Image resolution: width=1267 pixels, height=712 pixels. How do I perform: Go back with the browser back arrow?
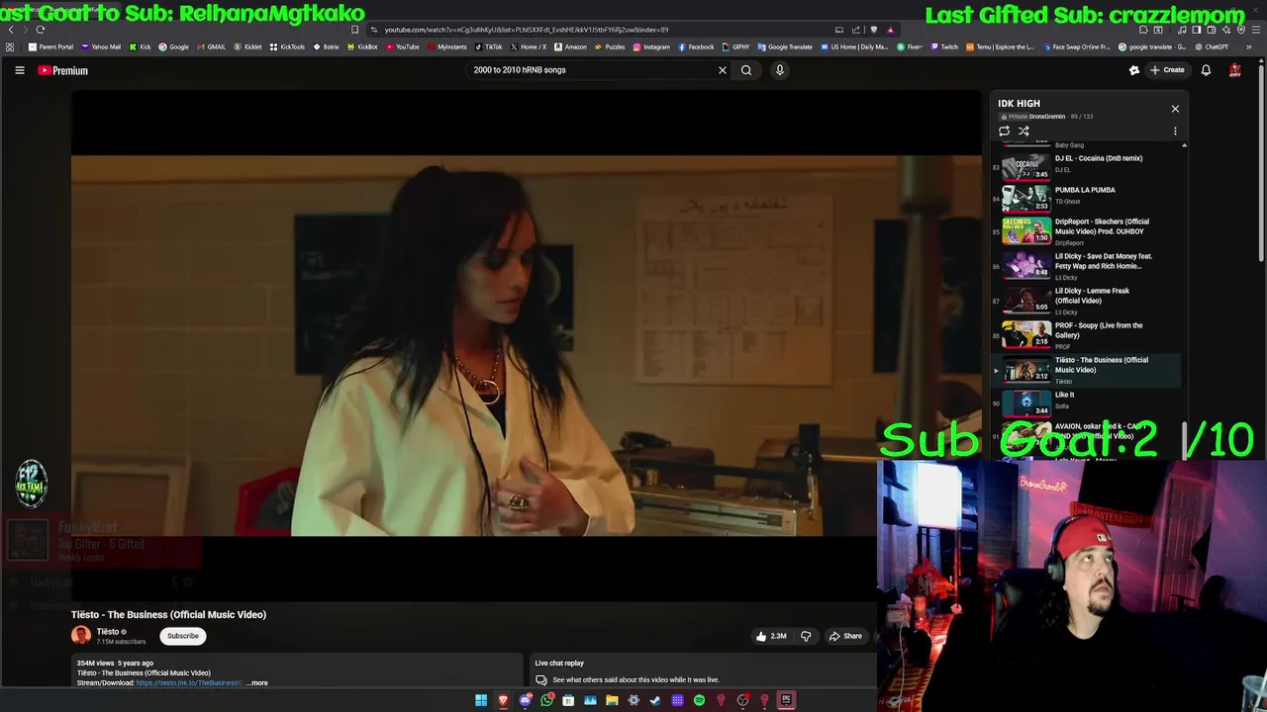pos(11,30)
